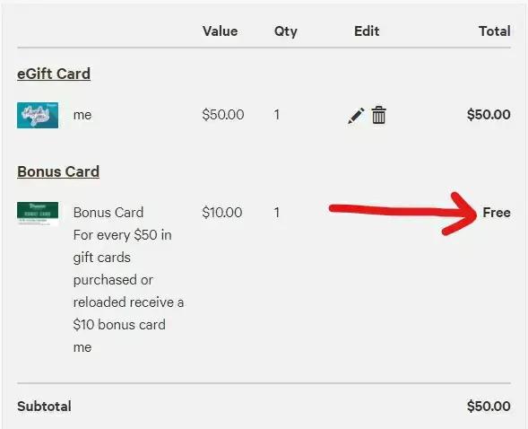Click the bonus card quantity of 1
528x429 pixels.
pyautogui.click(x=277, y=213)
